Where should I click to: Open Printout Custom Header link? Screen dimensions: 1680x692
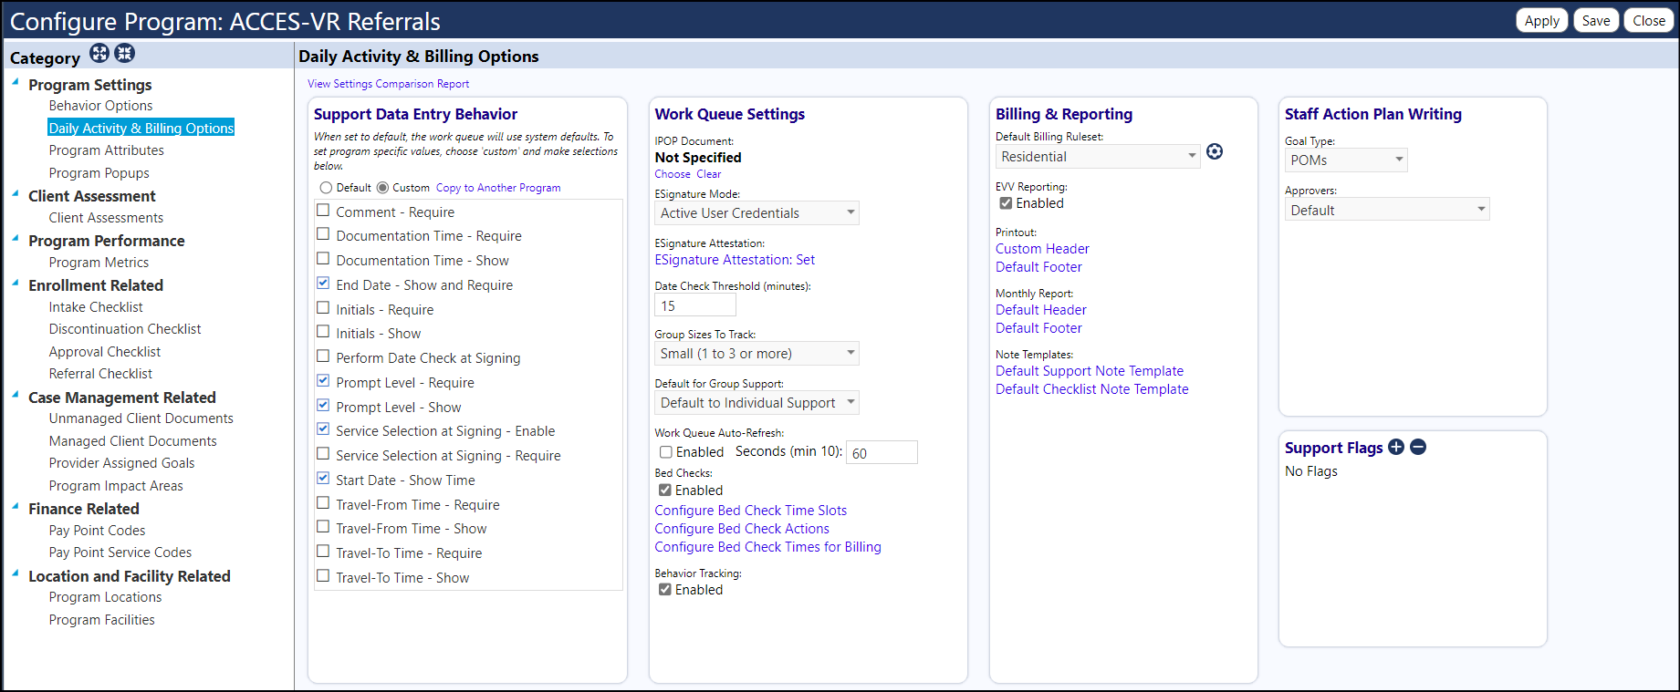tap(1042, 249)
